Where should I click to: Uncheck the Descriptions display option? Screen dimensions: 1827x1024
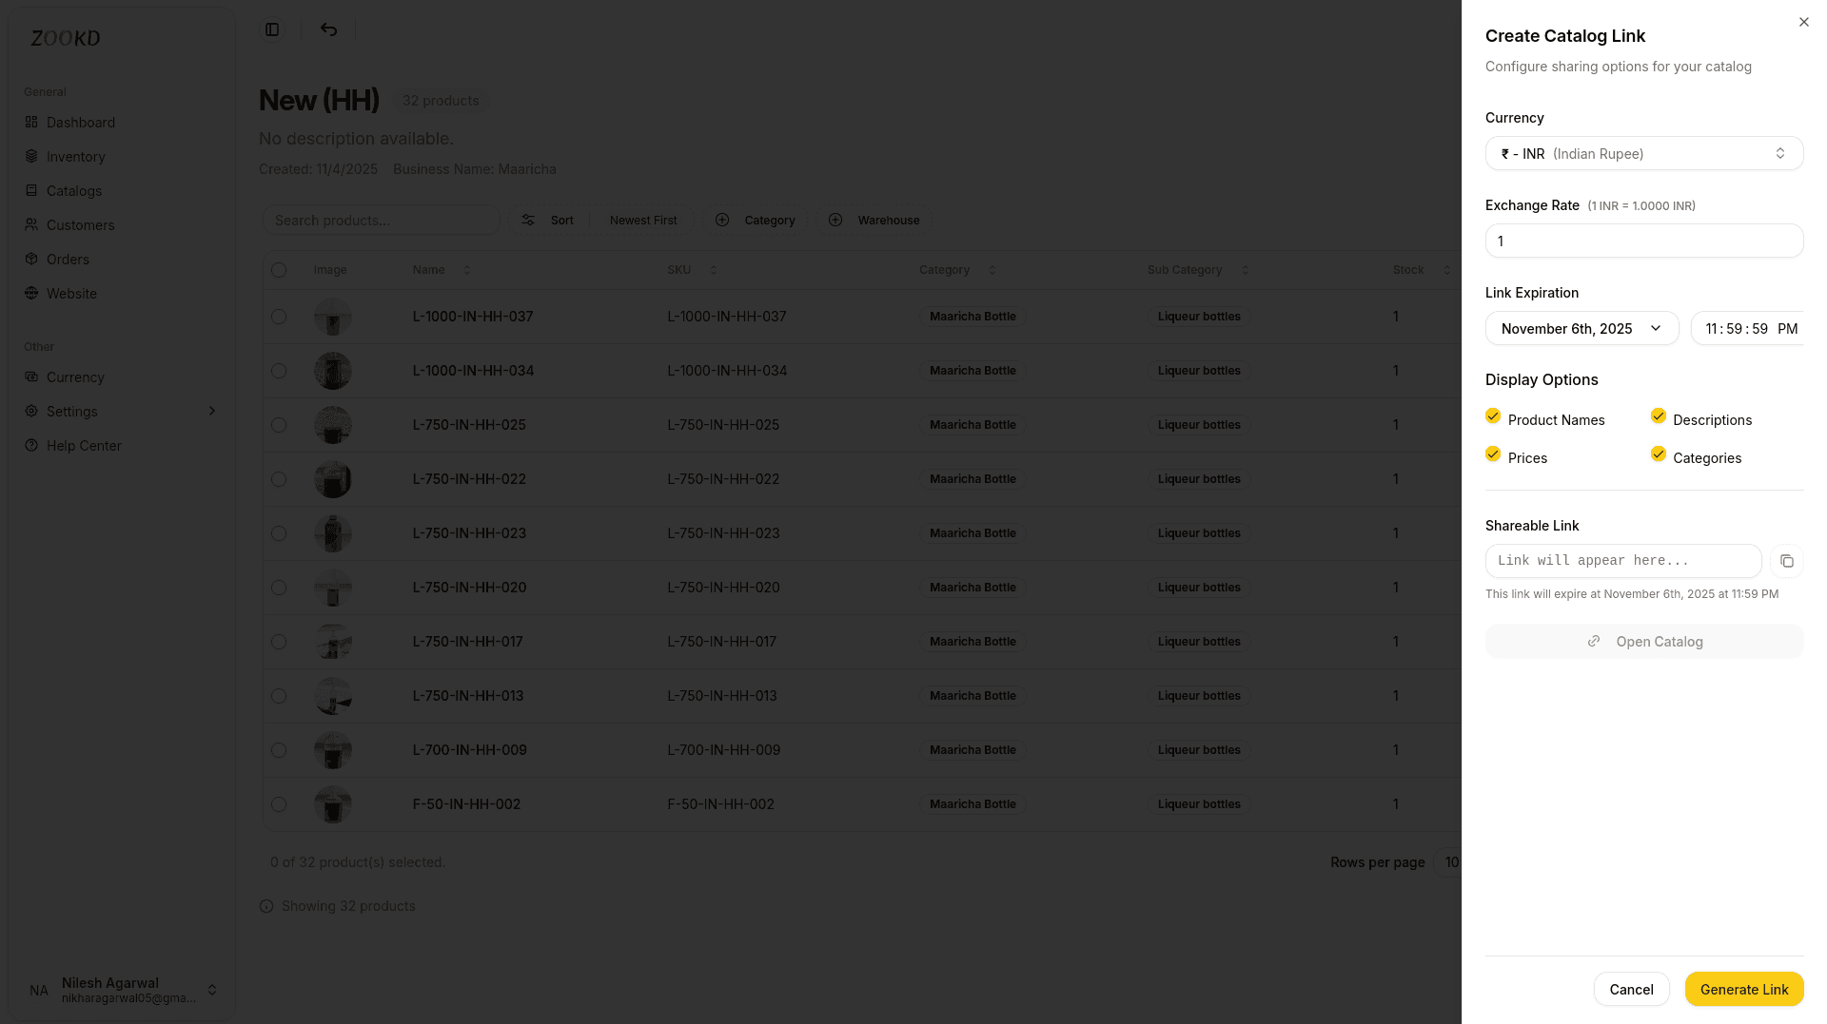coord(1659,415)
